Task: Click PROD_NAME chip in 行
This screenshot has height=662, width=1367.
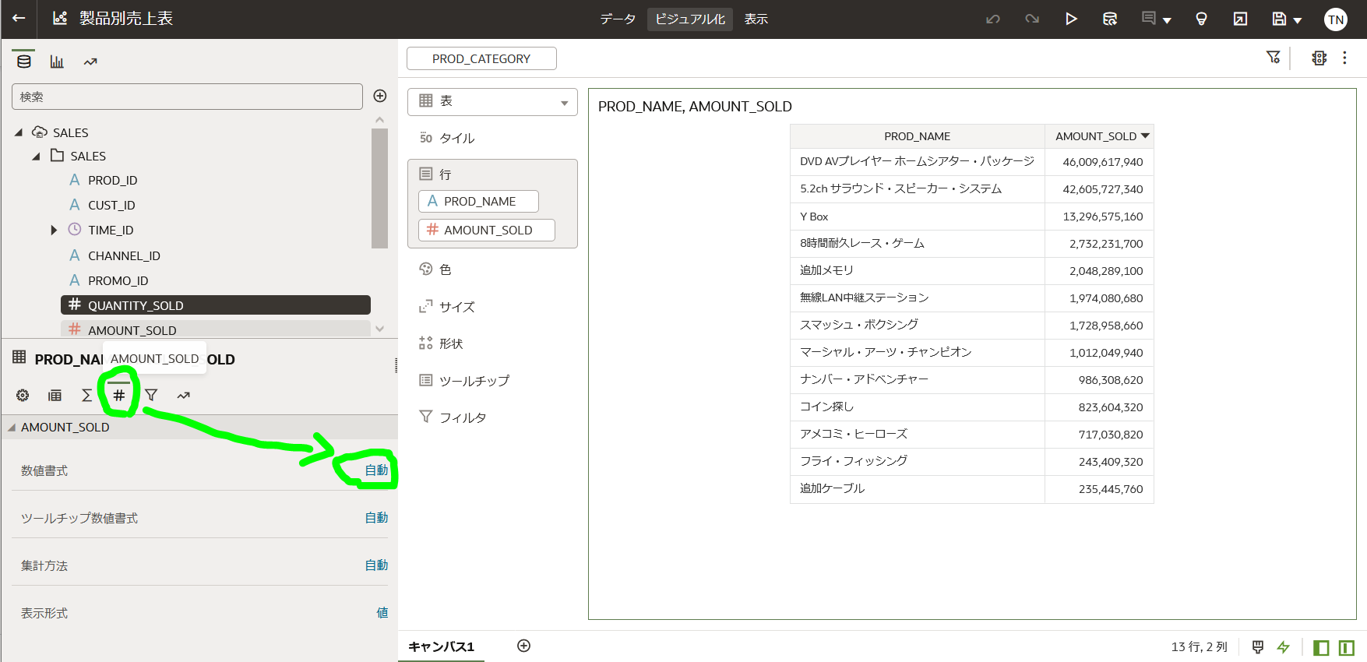Action: (x=478, y=201)
